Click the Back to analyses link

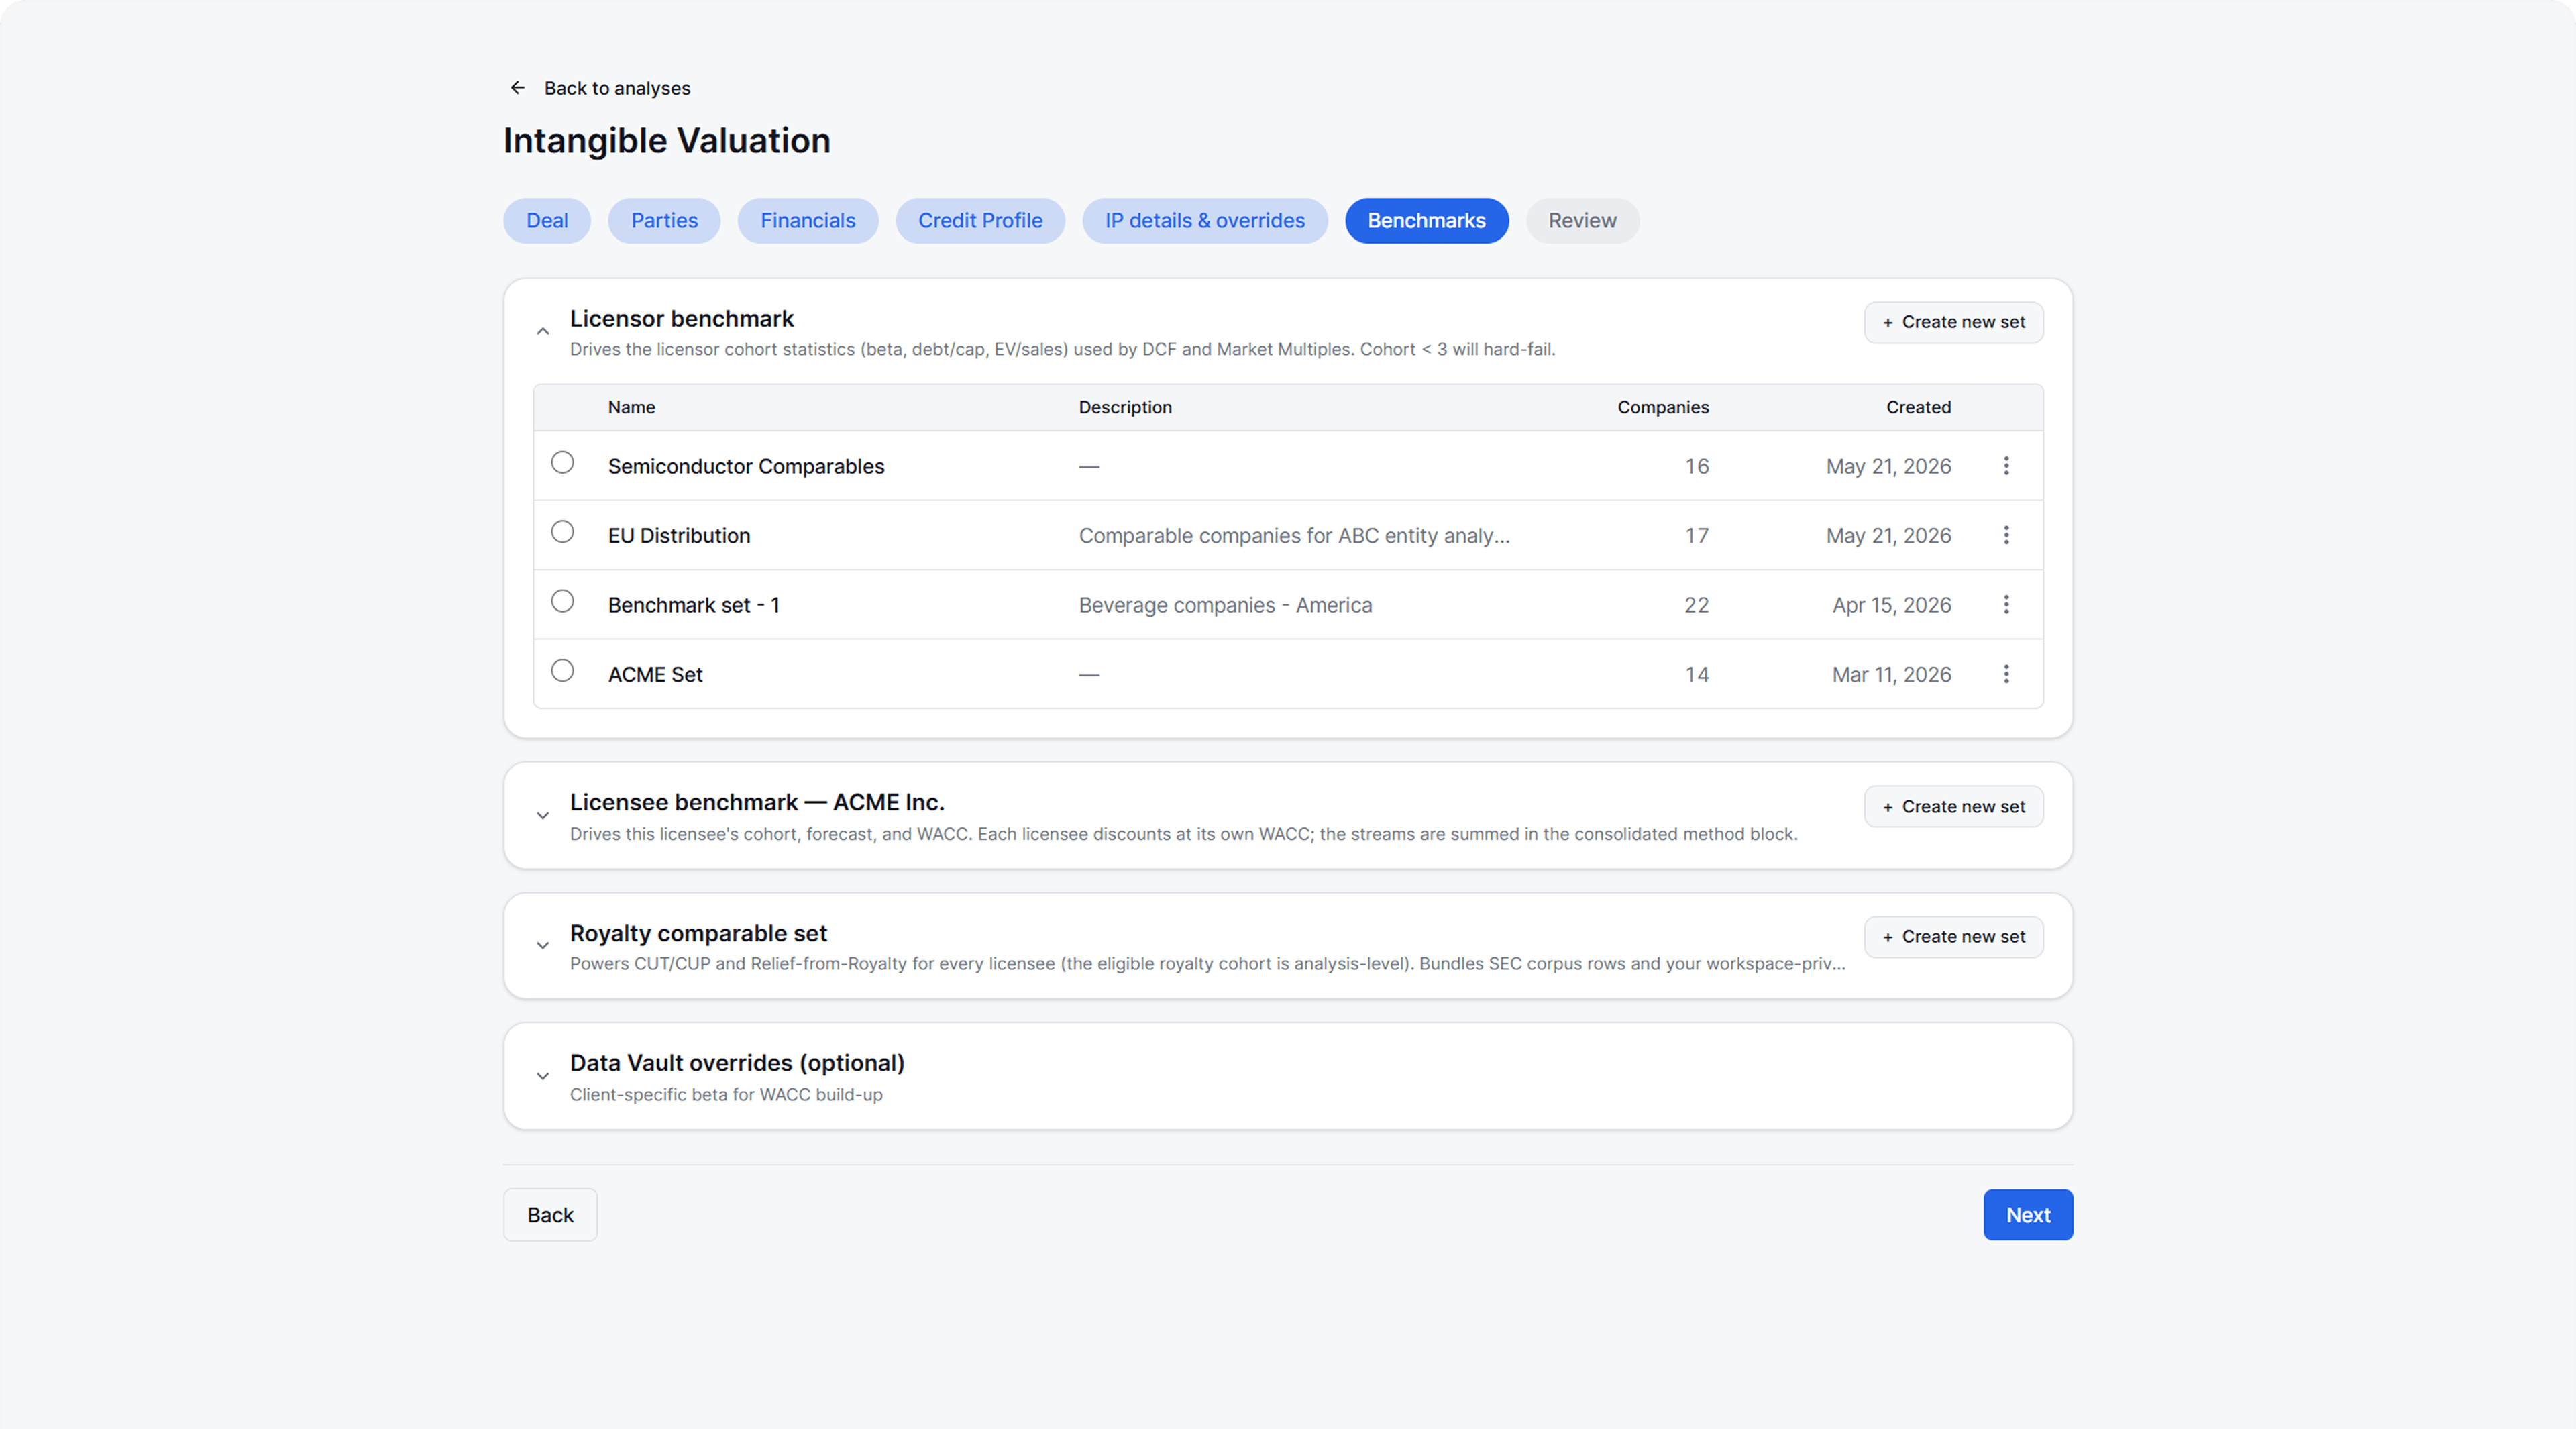pos(617,88)
